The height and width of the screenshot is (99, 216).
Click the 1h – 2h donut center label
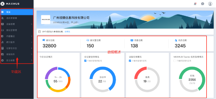click(58, 77)
